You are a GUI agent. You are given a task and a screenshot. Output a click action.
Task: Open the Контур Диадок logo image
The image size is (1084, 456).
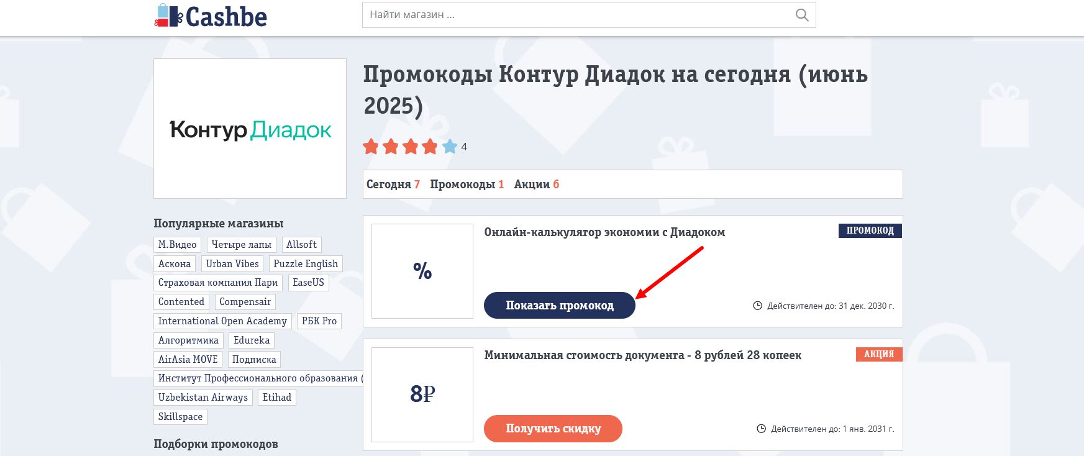click(x=250, y=129)
